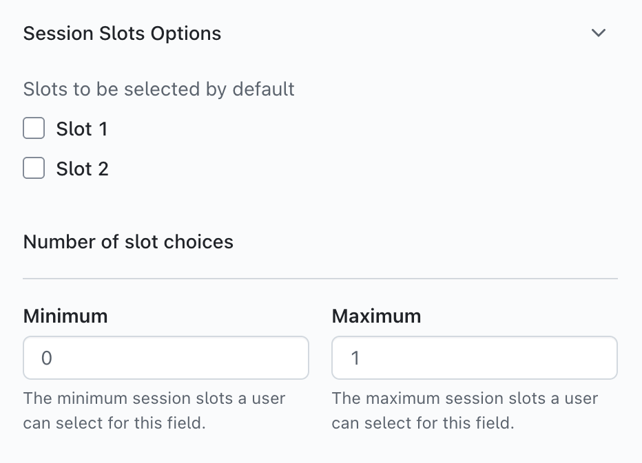
Task: Click the Session Slots Options header title
Action: pos(122,33)
